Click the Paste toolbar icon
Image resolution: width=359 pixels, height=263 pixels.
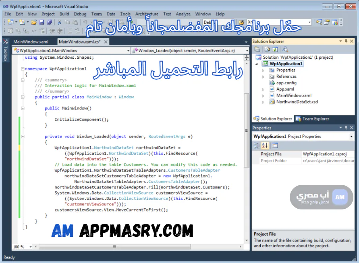tap(75, 22)
